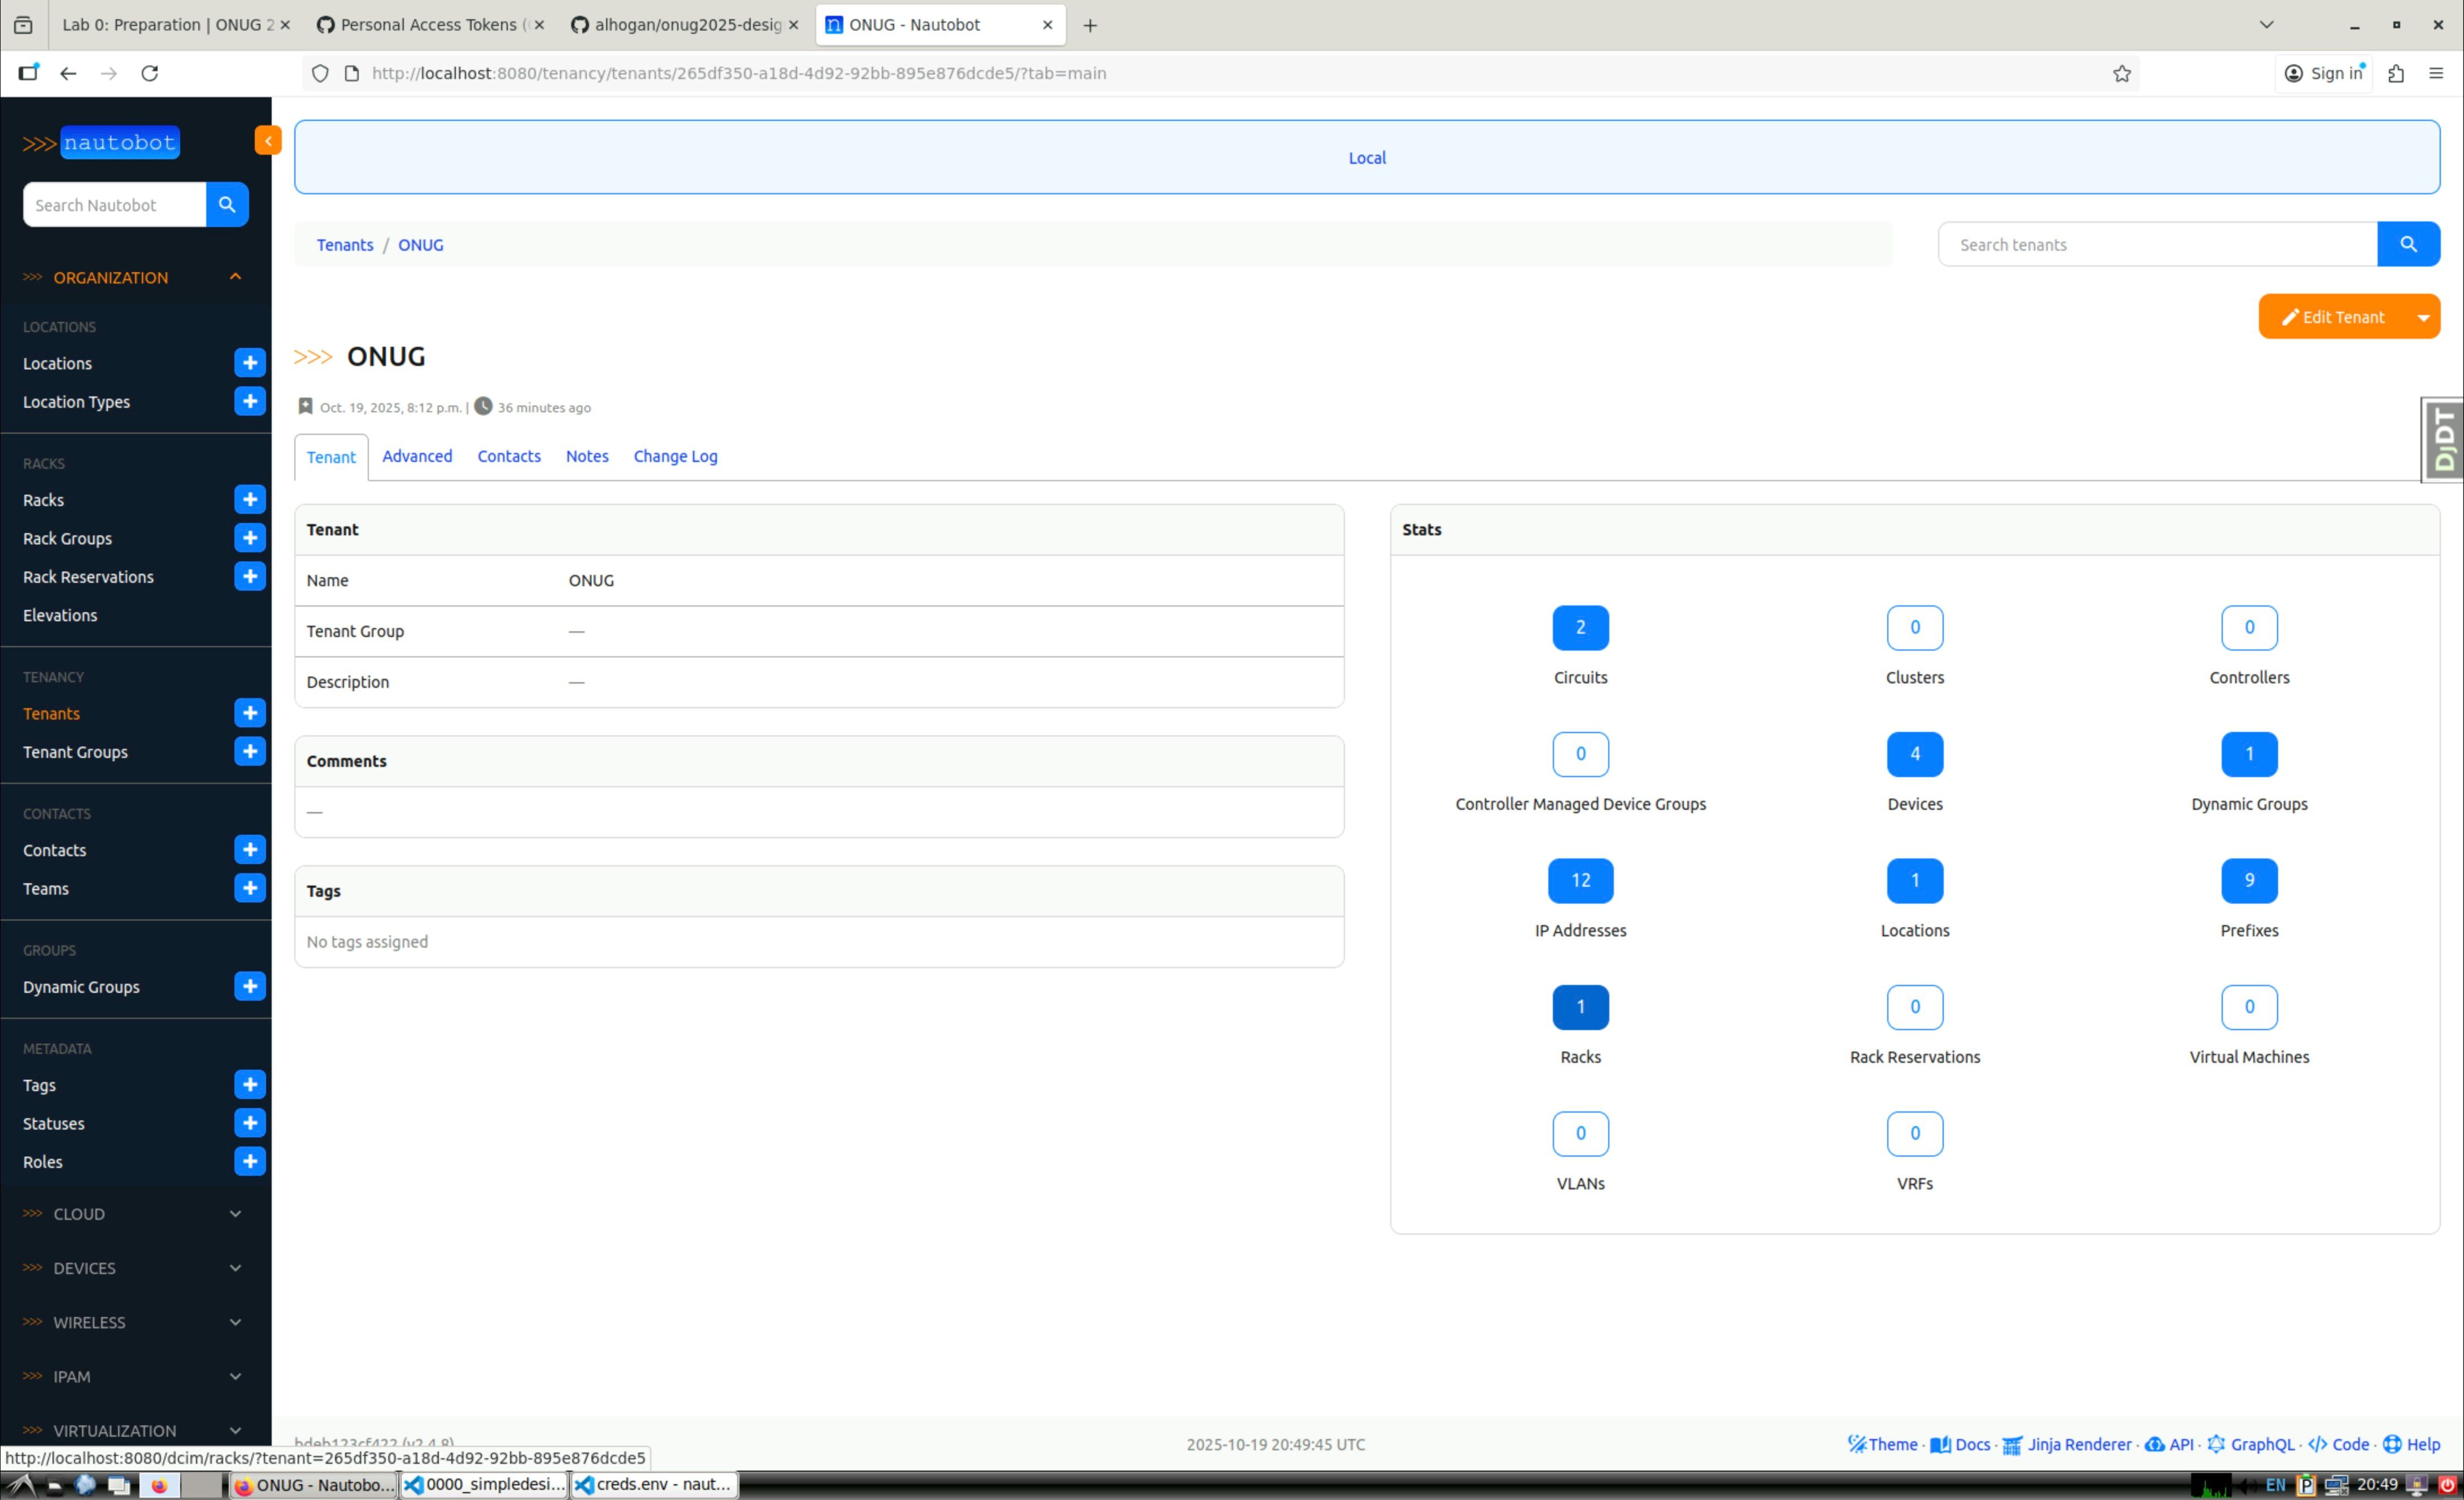
Task: Click the add icon beside Tags
Action: click(x=250, y=1085)
